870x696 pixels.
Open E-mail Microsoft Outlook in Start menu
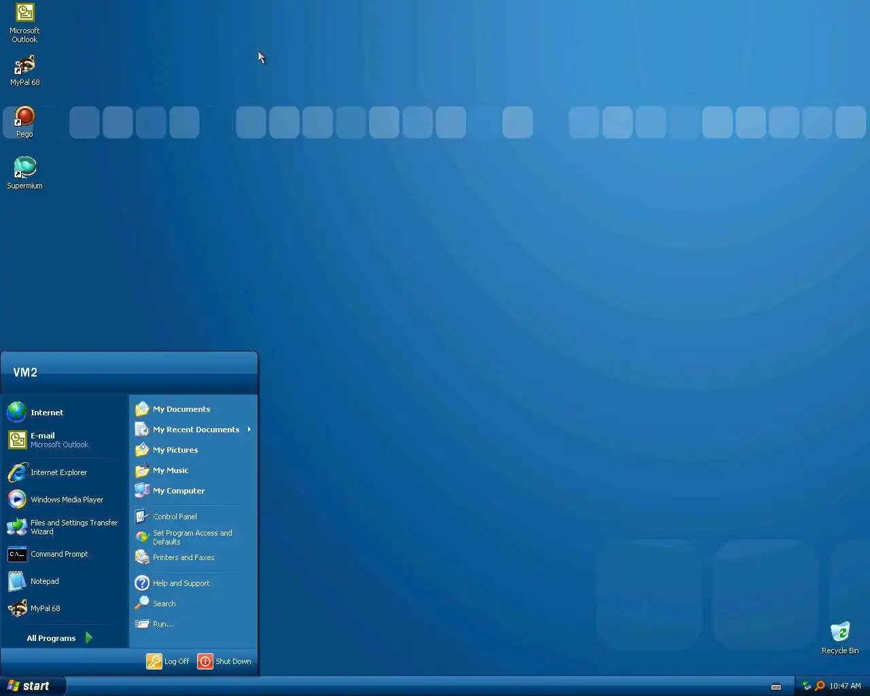(65, 440)
